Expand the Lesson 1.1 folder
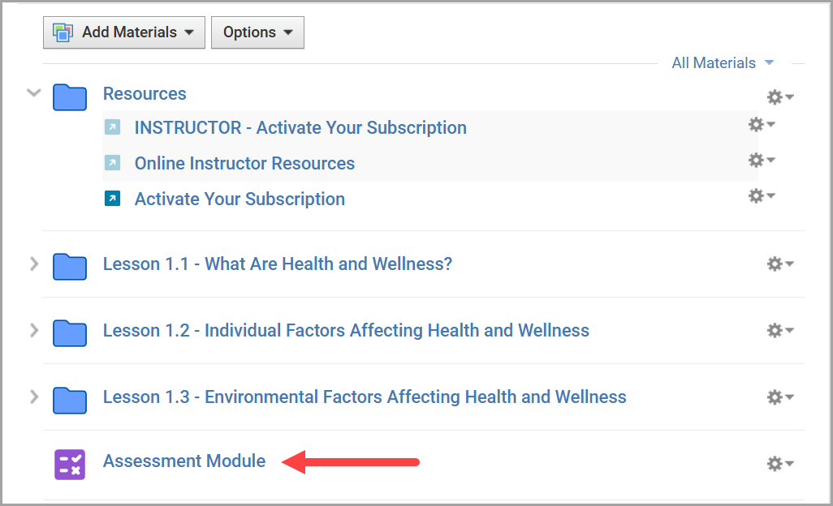 coord(33,264)
